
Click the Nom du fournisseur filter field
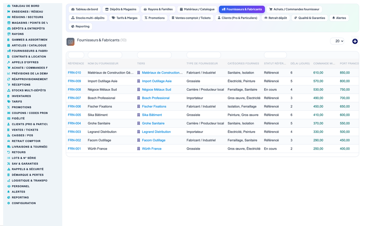tap(105, 55)
